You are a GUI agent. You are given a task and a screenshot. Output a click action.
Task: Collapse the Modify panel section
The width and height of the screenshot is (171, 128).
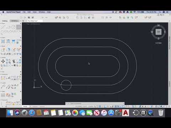(1, 58)
